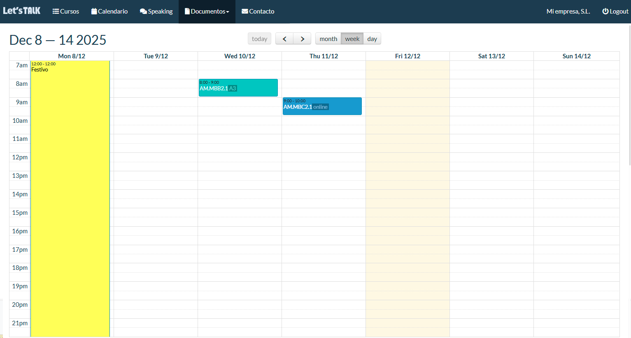This screenshot has height=338, width=631.
Task: Open the Calendario page
Action: pyautogui.click(x=109, y=11)
